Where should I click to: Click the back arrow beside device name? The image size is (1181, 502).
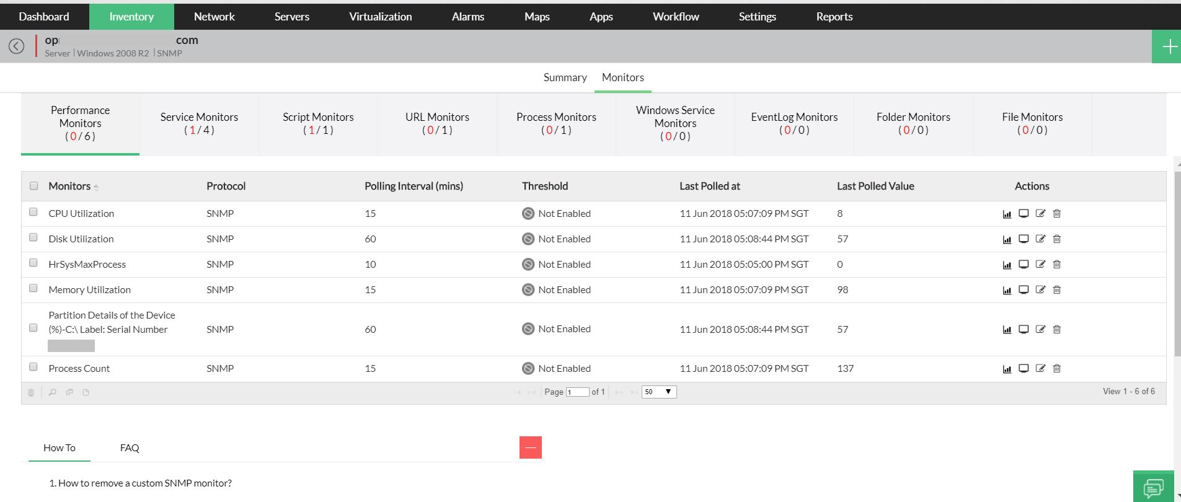pos(17,46)
